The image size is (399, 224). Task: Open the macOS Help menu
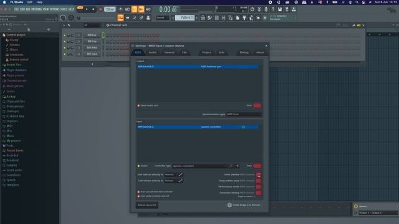pyautogui.click(x=39, y=2)
